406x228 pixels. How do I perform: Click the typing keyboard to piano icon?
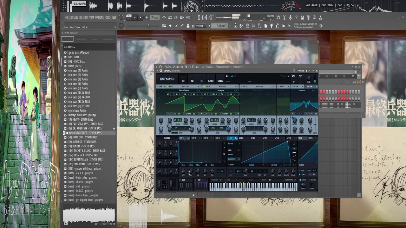click(164, 26)
